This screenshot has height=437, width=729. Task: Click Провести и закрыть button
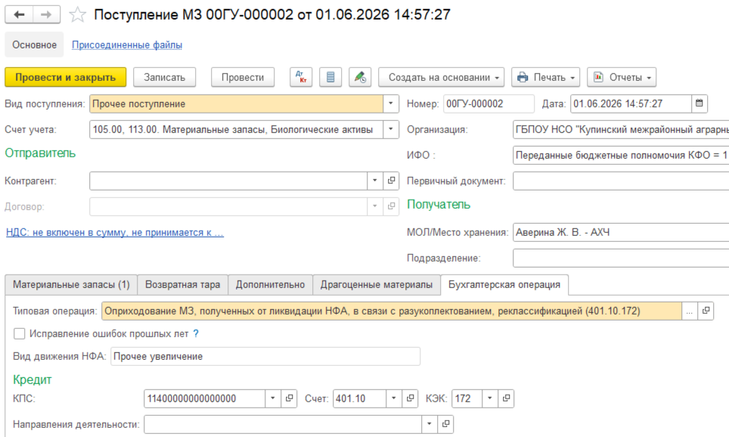[x=66, y=77]
